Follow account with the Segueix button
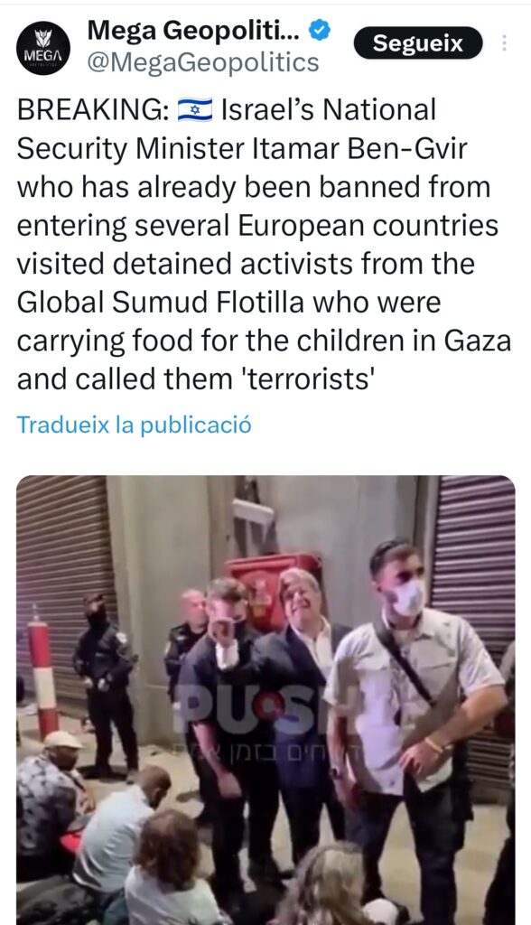Image resolution: width=531 pixels, height=925 pixels. coord(418,43)
